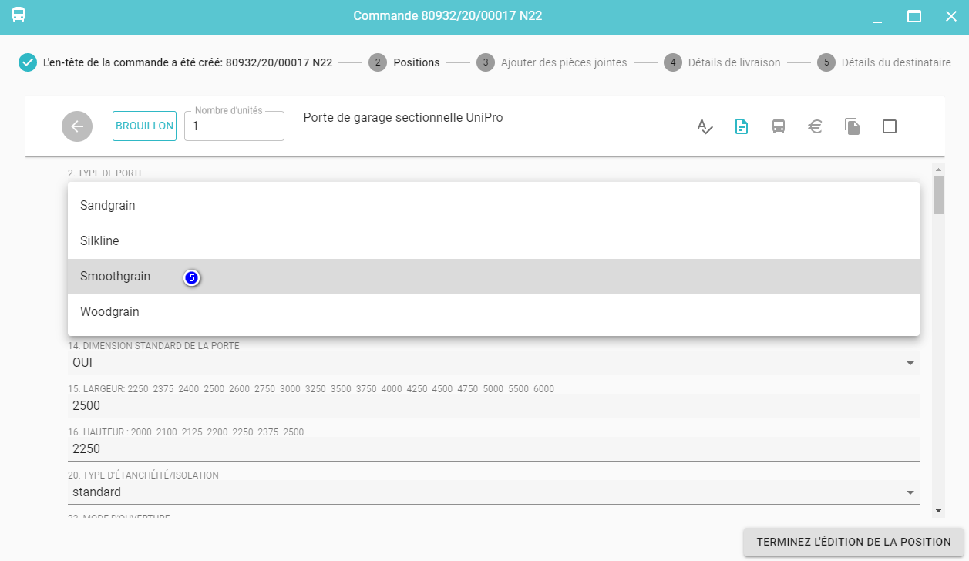Go back with the round arrow button
The width and height of the screenshot is (969, 561).
77,126
